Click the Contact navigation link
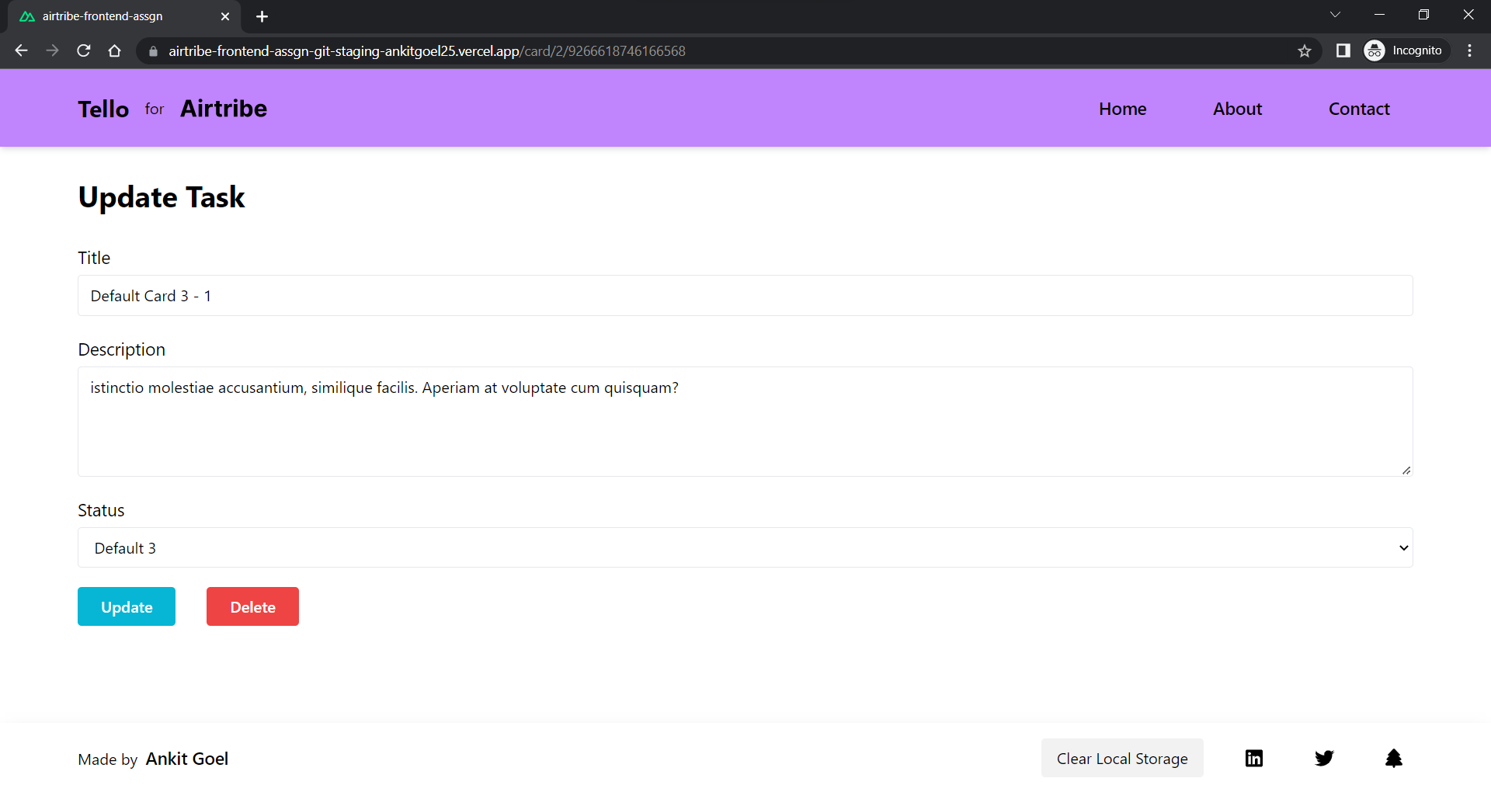The image size is (1491, 792). click(1359, 109)
